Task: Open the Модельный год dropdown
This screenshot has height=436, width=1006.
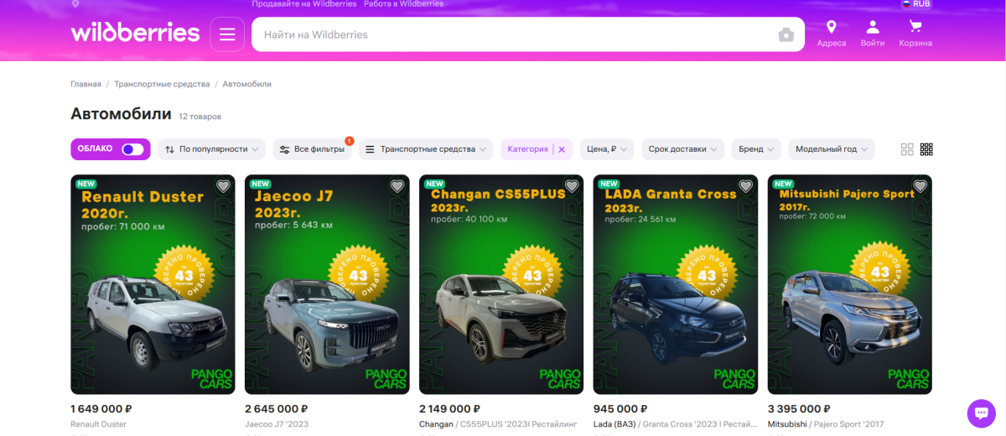Action: click(832, 149)
